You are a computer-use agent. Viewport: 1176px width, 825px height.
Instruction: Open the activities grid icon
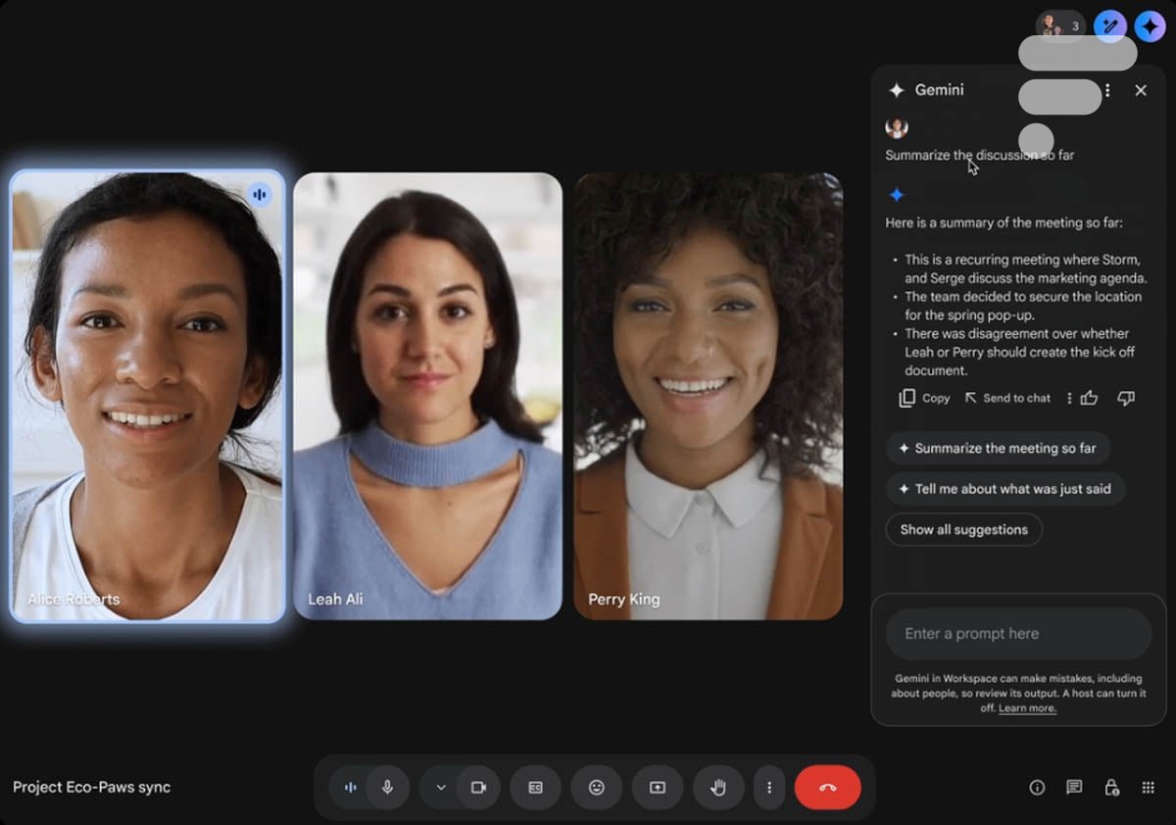1149,788
